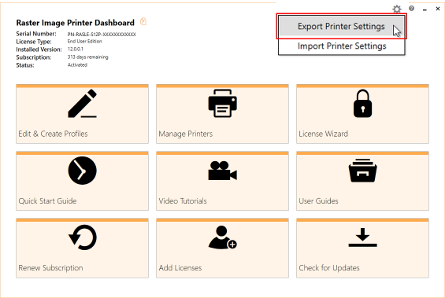Click the 'Activated' status value
445x298 pixels.
click(77, 65)
